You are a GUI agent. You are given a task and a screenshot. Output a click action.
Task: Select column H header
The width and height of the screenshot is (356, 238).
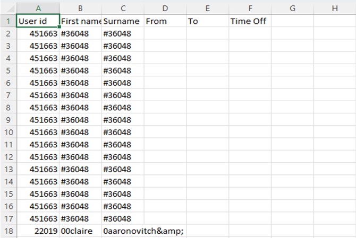pyautogui.click(x=335, y=8)
